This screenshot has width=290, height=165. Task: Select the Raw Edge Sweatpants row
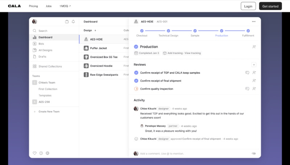(x=104, y=75)
